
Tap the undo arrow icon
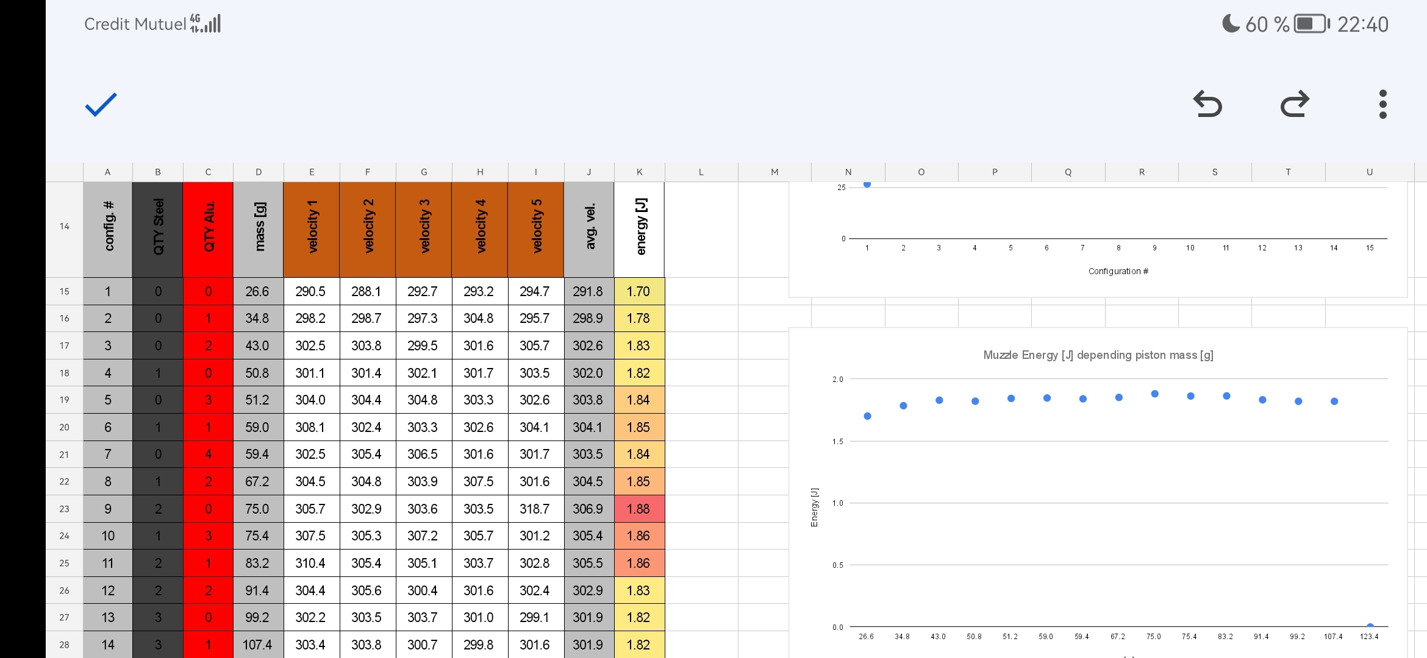1207,104
